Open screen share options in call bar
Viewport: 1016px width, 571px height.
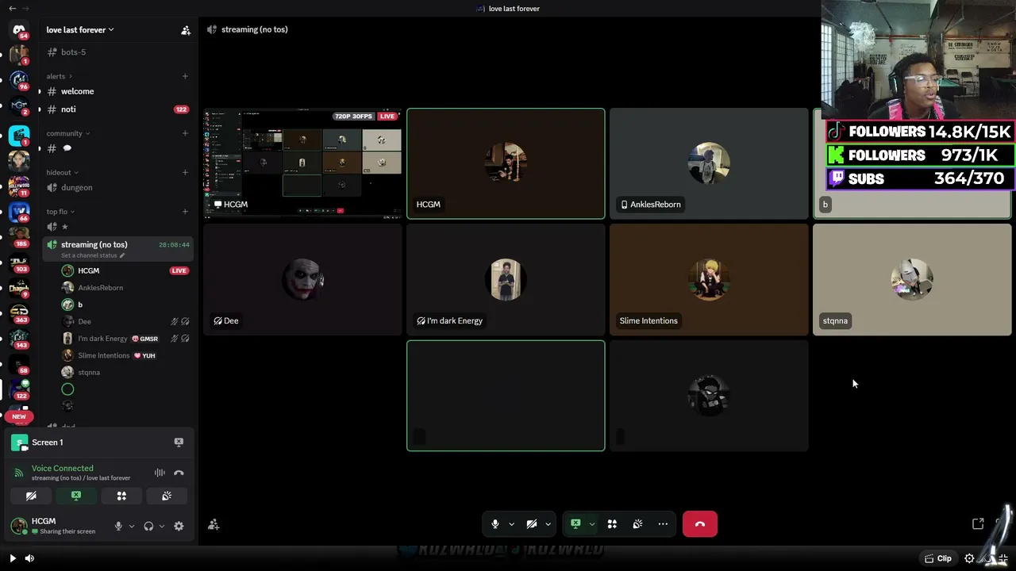[x=591, y=524]
